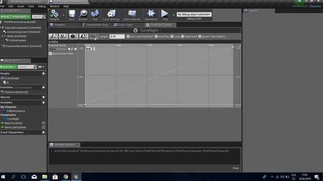Click the timeline Length field
Viewport: 323px width, 181px height.
coord(117,37)
